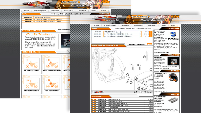The width and height of the screenshot is (201, 113).
Task: Open WP SHIMS FOR SETTING card in back window
Action: tap(32, 65)
